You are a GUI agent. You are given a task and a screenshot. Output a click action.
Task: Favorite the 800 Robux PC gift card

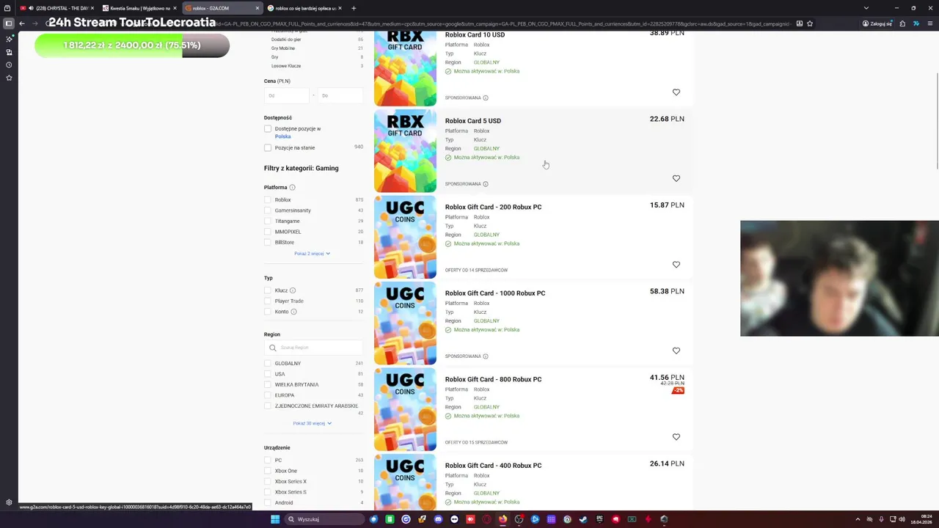click(676, 437)
